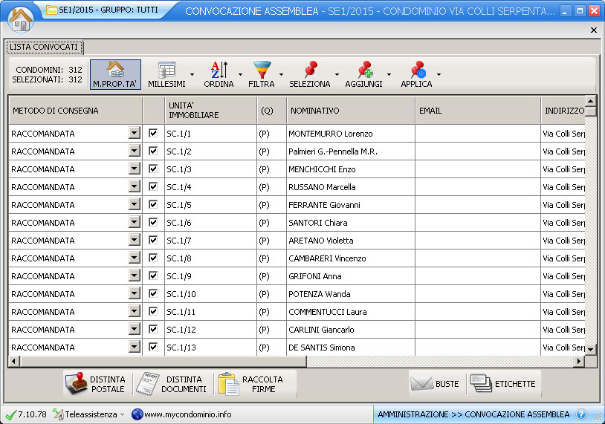Expand the APPLICA dropdown arrow

439,74
